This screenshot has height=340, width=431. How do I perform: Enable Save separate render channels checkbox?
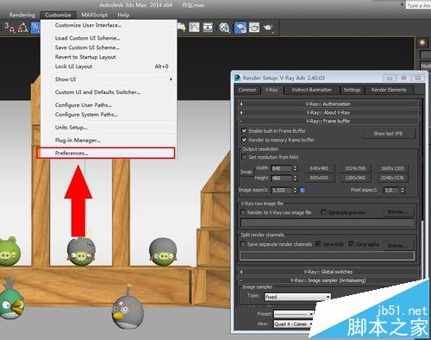click(243, 244)
